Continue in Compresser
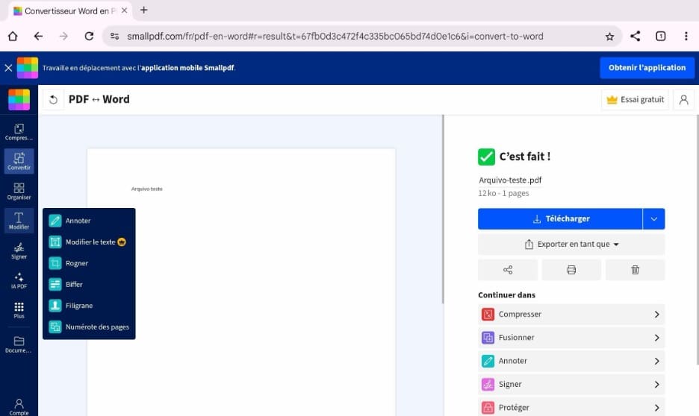The image size is (699, 416). click(571, 314)
